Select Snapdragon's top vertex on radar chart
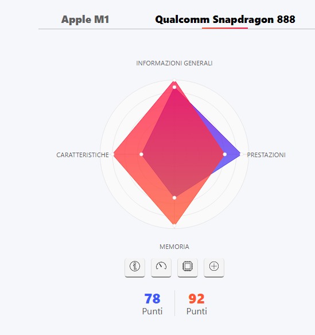Viewport: 315px width, 335px height. pos(174,80)
